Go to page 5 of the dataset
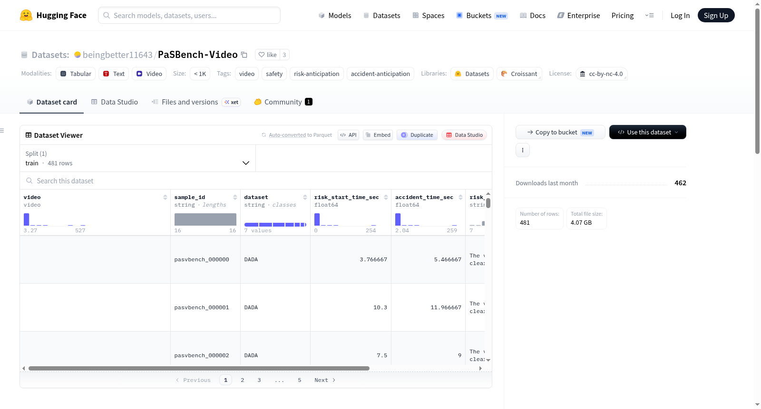Viewport: 761px width, 409px height. [300, 380]
